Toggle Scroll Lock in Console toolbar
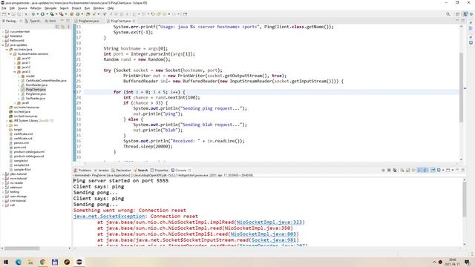Screen dimensions: 475x267 point(407,170)
